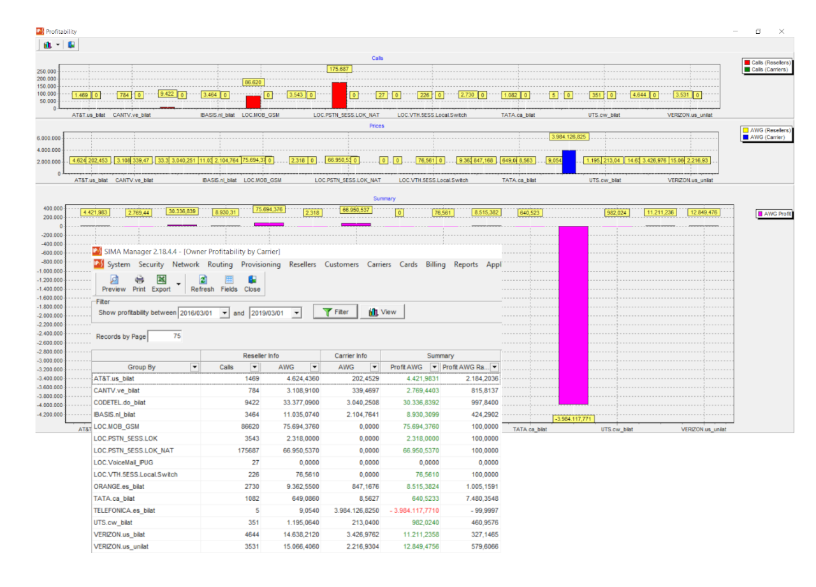The width and height of the screenshot is (816, 587).
Task: Click the red 175.687 bar in Calls chart
Action: (339, 95)
